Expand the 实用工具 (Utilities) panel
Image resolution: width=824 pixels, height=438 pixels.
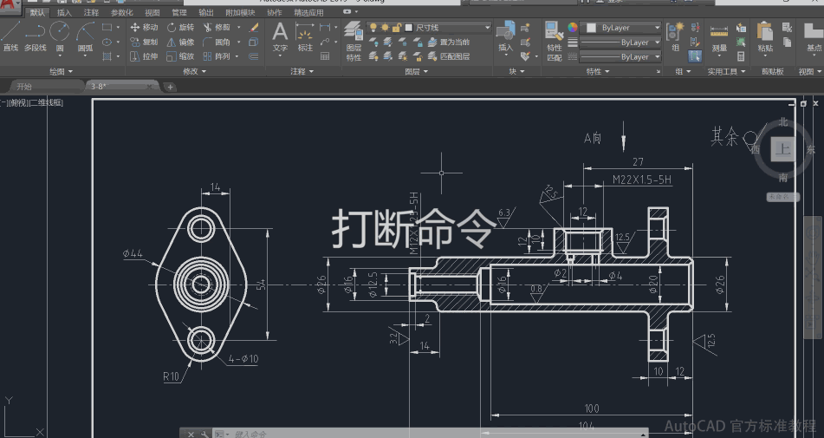[726, 71]
